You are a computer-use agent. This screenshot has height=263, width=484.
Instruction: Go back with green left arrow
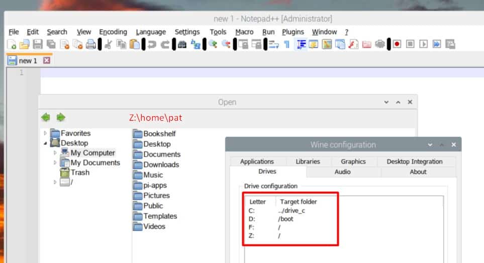click(x=46, y=117)
